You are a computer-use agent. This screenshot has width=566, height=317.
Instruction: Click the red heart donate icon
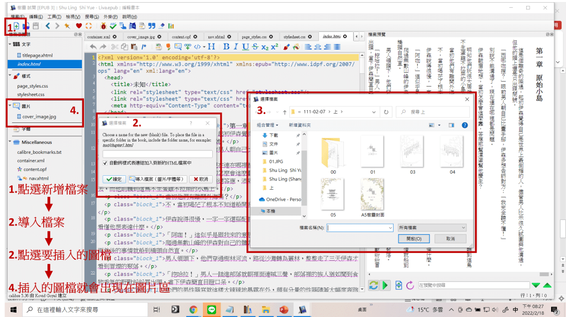pos(78,26)
